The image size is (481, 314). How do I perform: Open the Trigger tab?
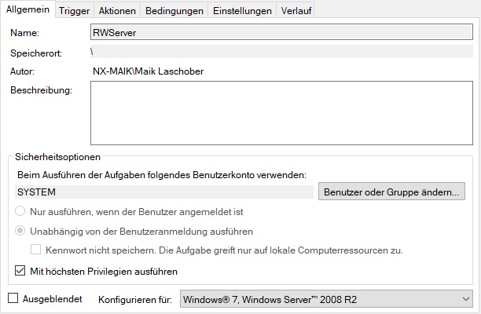(x=74, y=10)
